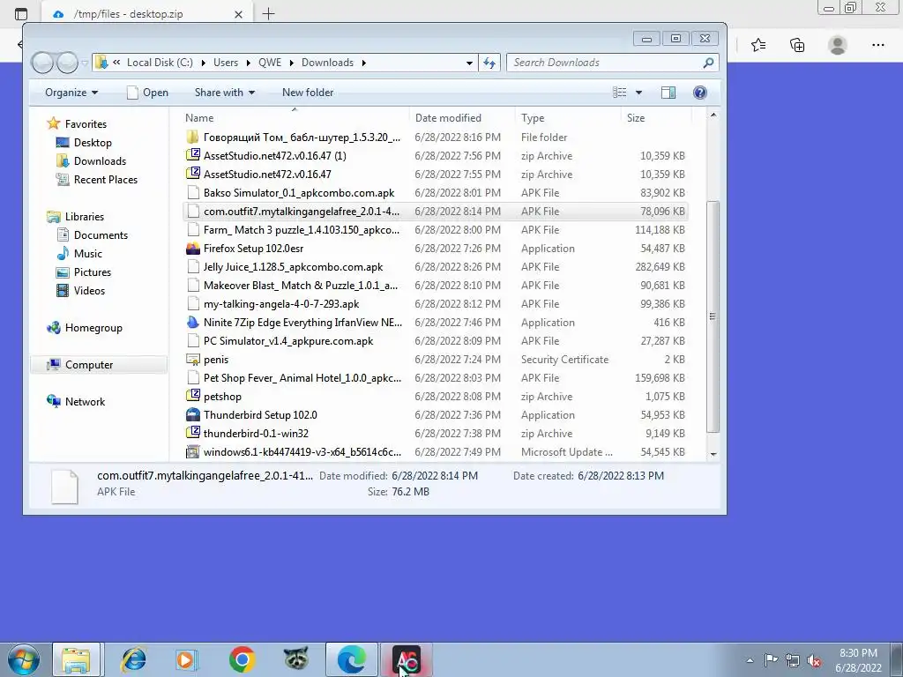
Task: Open Windows Media Player from taskbar
Action: pyautogui.click(x=187, y=659)
